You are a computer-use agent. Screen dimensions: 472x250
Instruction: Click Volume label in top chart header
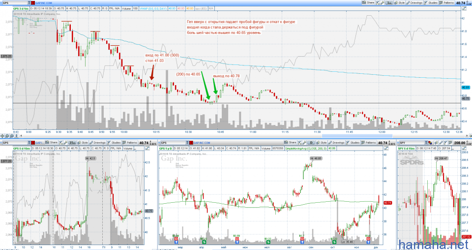click(126, 9)
